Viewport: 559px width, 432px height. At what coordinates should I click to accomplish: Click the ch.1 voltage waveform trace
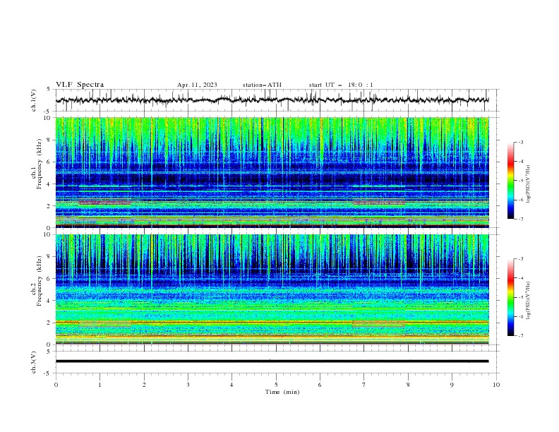272,100
